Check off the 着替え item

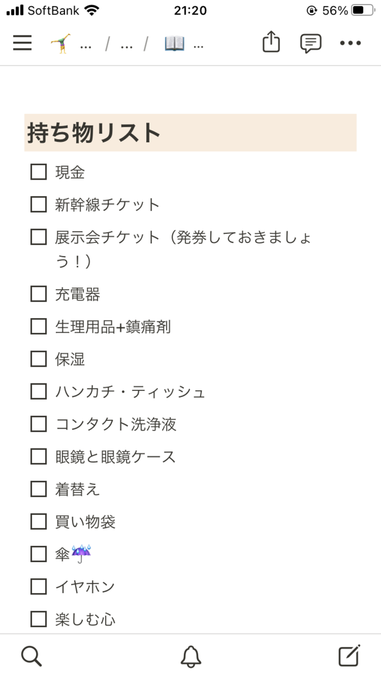(38, 489)
